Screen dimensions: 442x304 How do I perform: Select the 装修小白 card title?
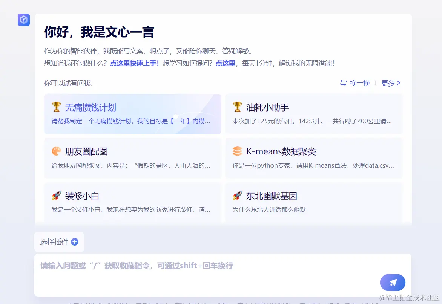[x=82, y=196]
